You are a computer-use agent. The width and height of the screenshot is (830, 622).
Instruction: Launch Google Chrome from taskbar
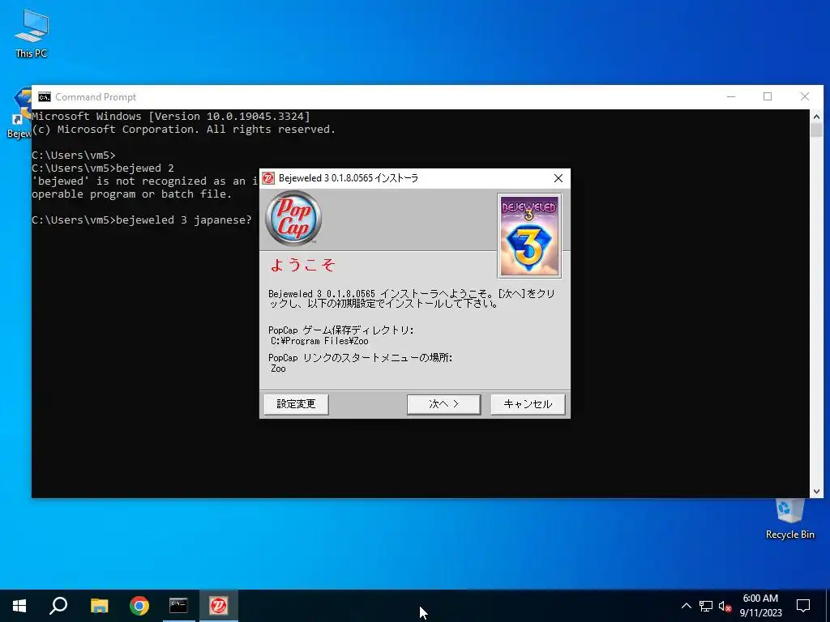[139, 606]
